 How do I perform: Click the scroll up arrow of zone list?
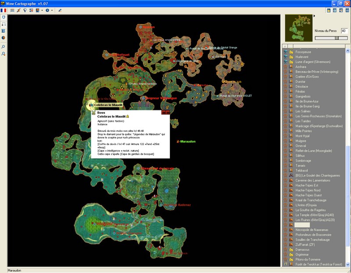click(347, 51)
